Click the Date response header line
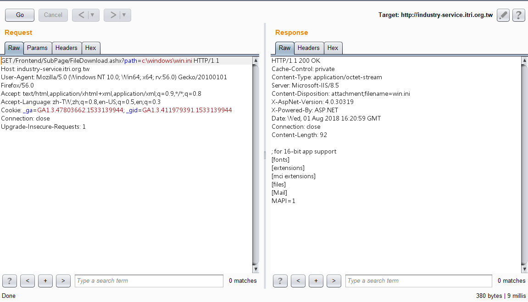The image size is (528, 302). (326, 118)
